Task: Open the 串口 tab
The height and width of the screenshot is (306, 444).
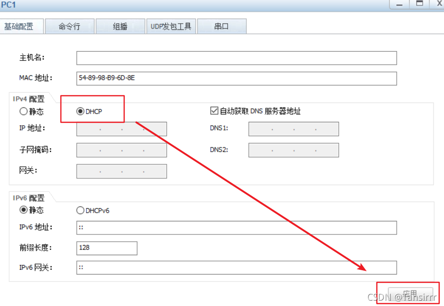Action: [x=222, y=27]
